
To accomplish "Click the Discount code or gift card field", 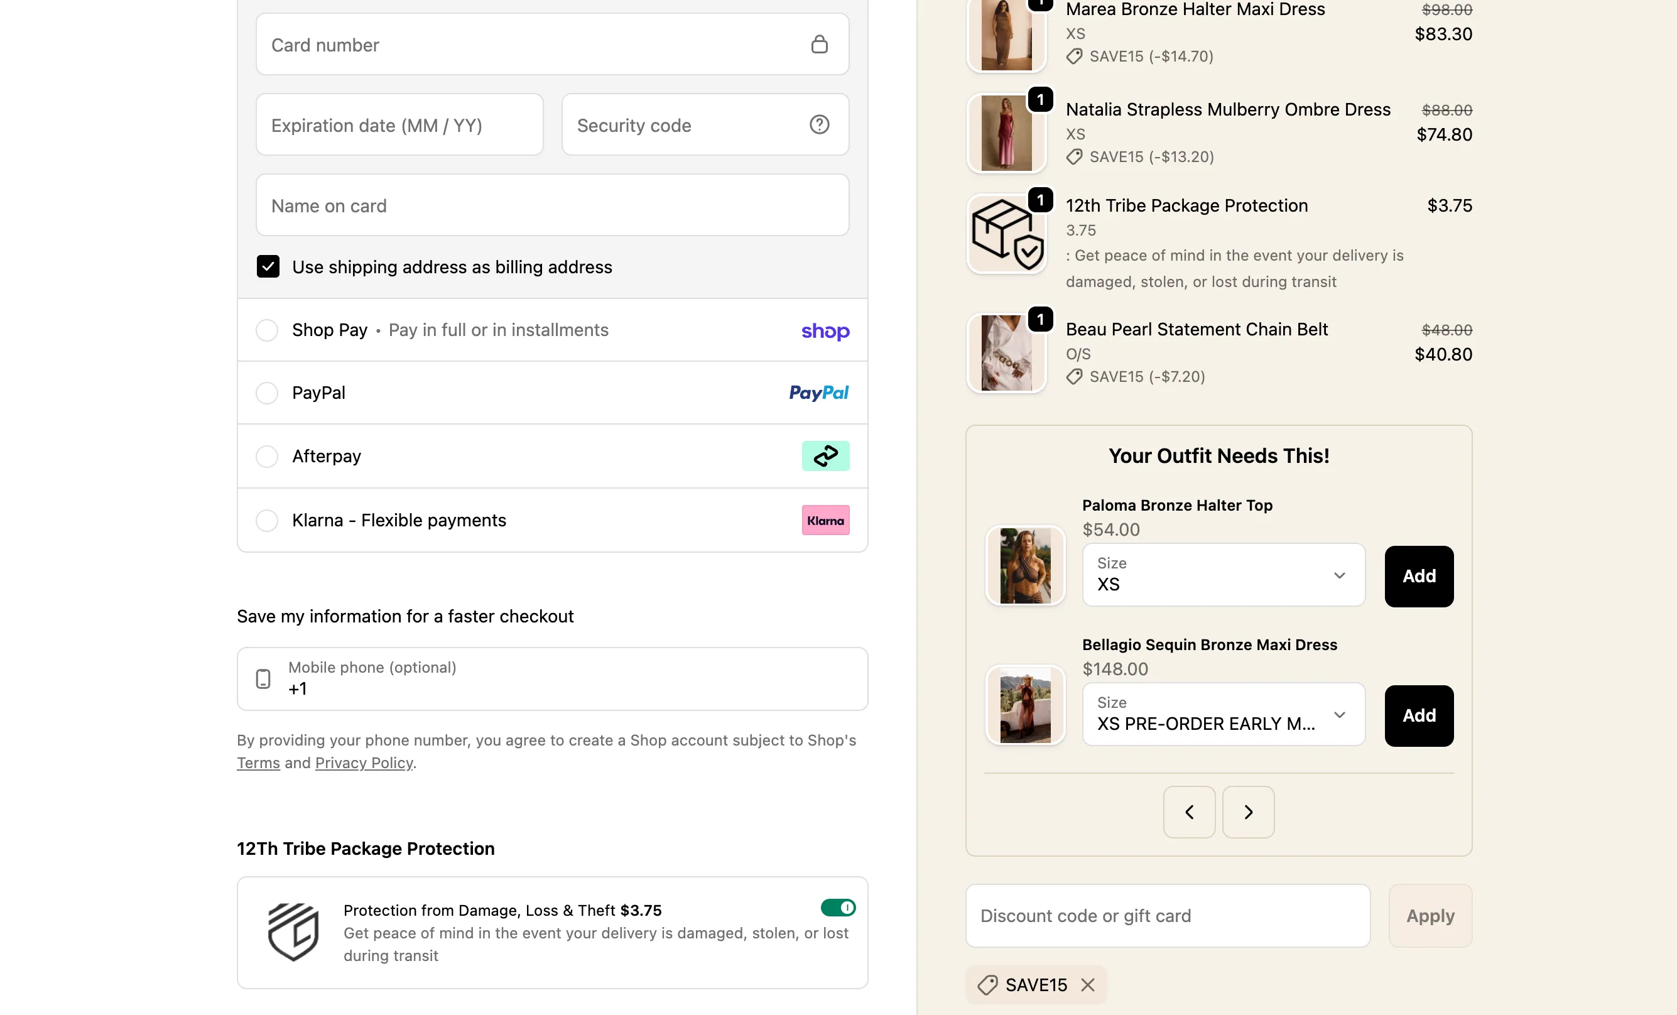I will coord(1167,916).
